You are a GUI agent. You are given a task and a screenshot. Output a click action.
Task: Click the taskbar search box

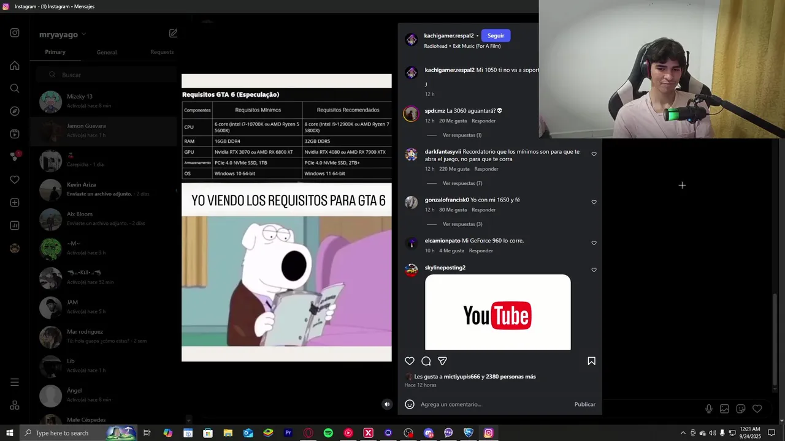pos(78,433)
